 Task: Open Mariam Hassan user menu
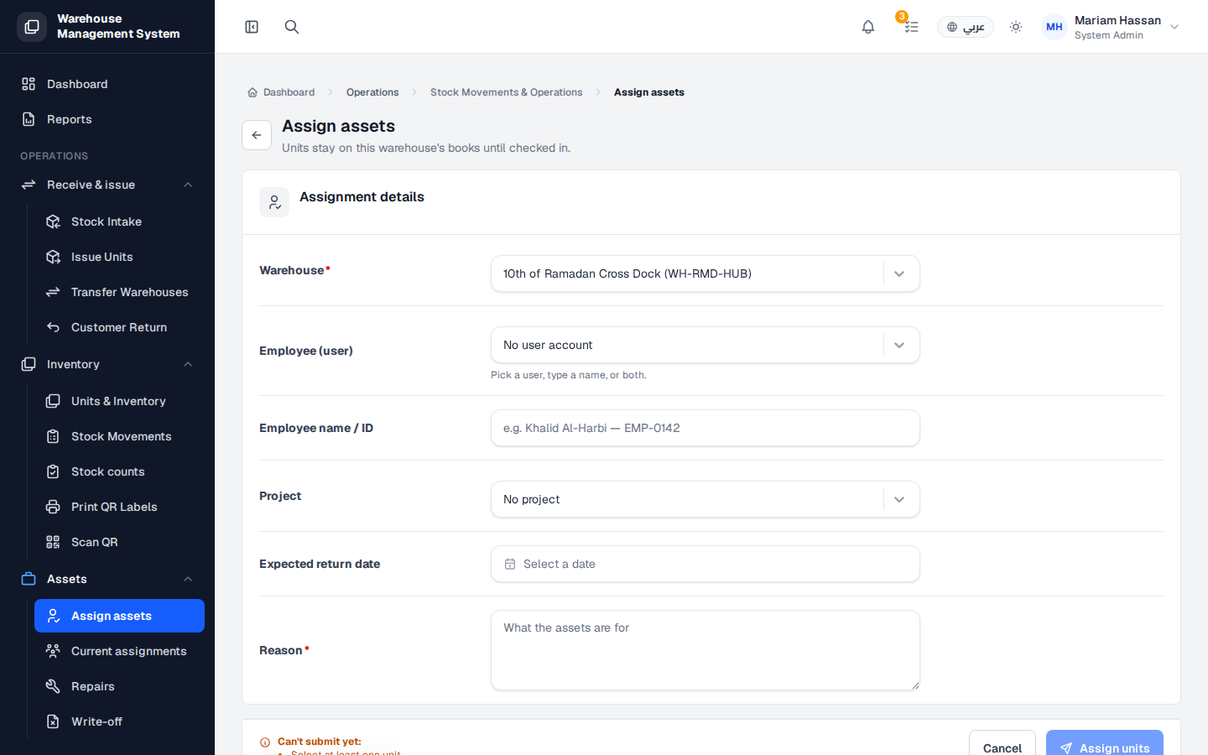(1111, 27)
